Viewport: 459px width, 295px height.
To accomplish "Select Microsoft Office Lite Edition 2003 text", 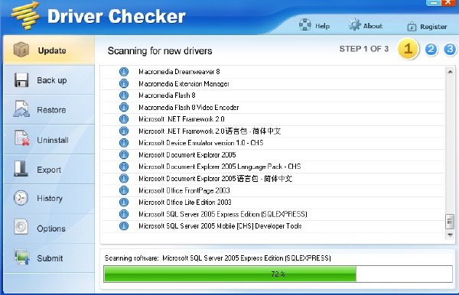I will (185, 202).
